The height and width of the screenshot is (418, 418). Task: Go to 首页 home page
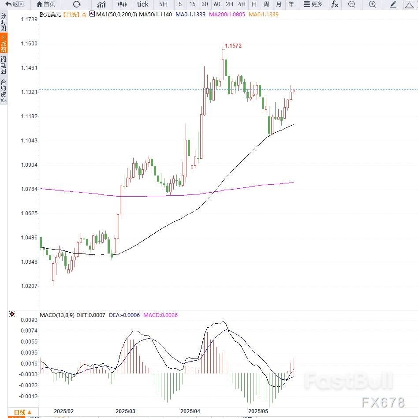pos(46,4)
